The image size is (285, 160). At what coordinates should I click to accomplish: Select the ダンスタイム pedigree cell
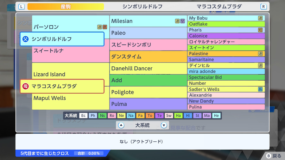[x=148, y=57]
